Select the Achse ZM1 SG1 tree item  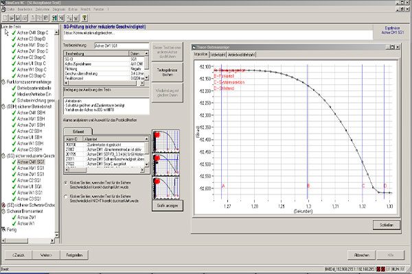[30, 174]
